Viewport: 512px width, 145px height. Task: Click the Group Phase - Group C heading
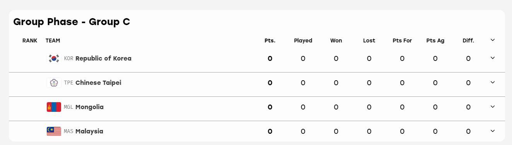click(72, 22)
